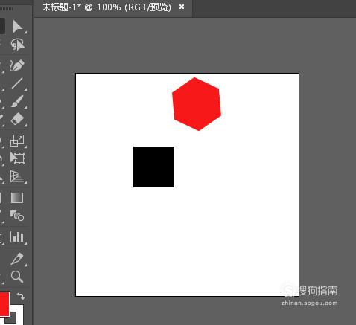The height and width of the screenshot is (325, 356).
Task: Pick the Blend tool
Action: [17, 216]
